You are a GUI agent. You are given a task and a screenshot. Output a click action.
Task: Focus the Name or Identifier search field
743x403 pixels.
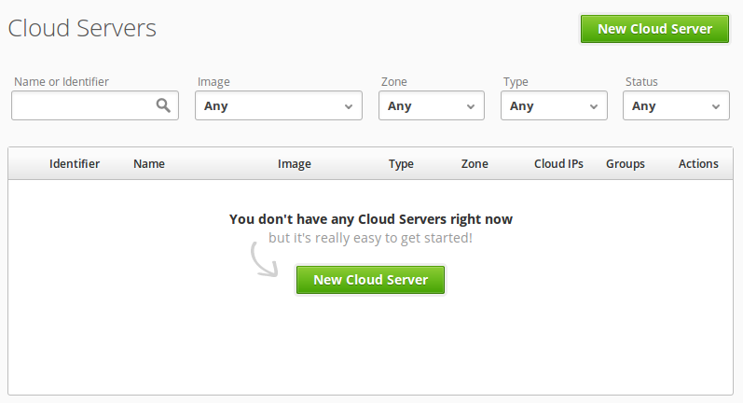click(x=95, y=105)
